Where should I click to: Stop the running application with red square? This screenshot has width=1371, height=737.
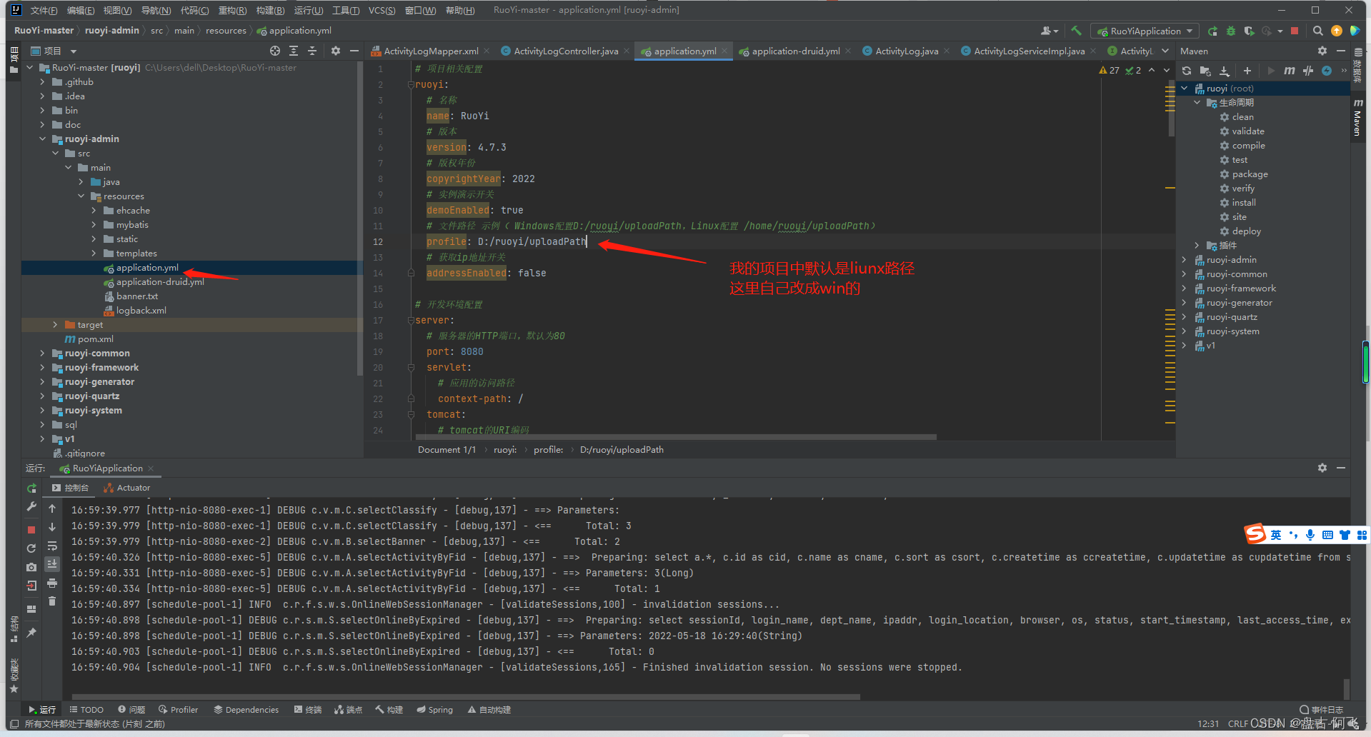tap(1295, 31)
